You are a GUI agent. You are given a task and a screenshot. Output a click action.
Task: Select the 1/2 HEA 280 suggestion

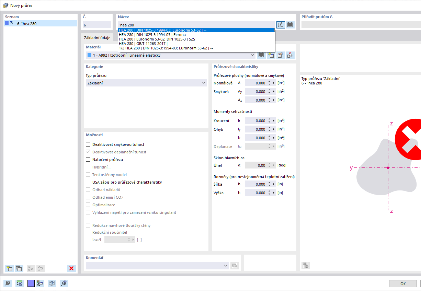(196, 48)
